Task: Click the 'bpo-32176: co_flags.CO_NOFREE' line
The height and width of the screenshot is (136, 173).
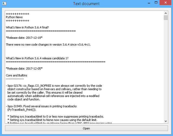Action: [54, 86]
